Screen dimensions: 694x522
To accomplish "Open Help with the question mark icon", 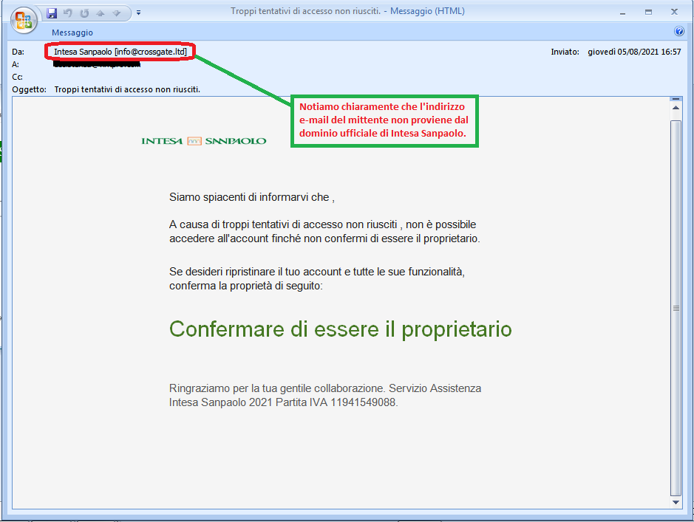I will pos(678,31).
